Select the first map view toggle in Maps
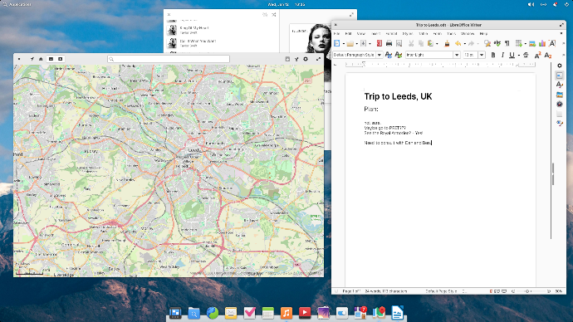The width and height of the screenshot is (573, 322). (x=51, y=59)
